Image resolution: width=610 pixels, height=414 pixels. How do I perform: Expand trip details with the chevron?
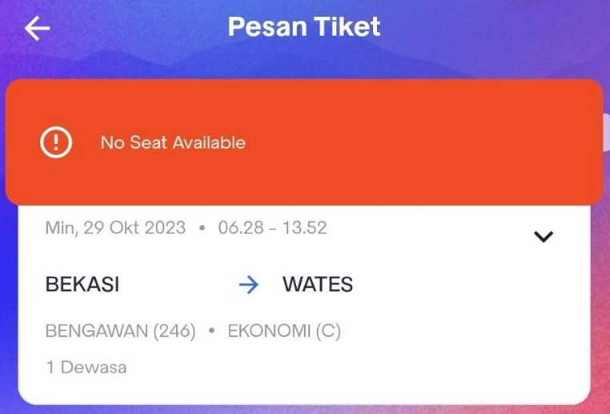544,237
